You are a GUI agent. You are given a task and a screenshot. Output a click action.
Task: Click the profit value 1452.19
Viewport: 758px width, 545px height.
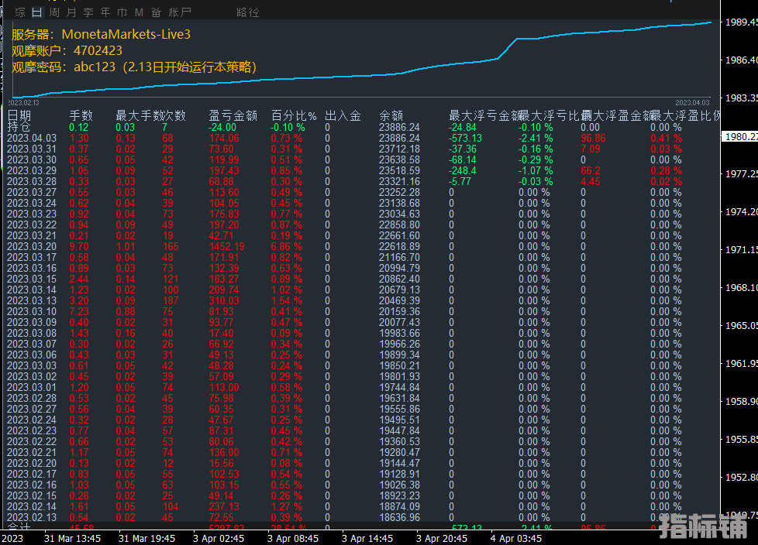227,247
